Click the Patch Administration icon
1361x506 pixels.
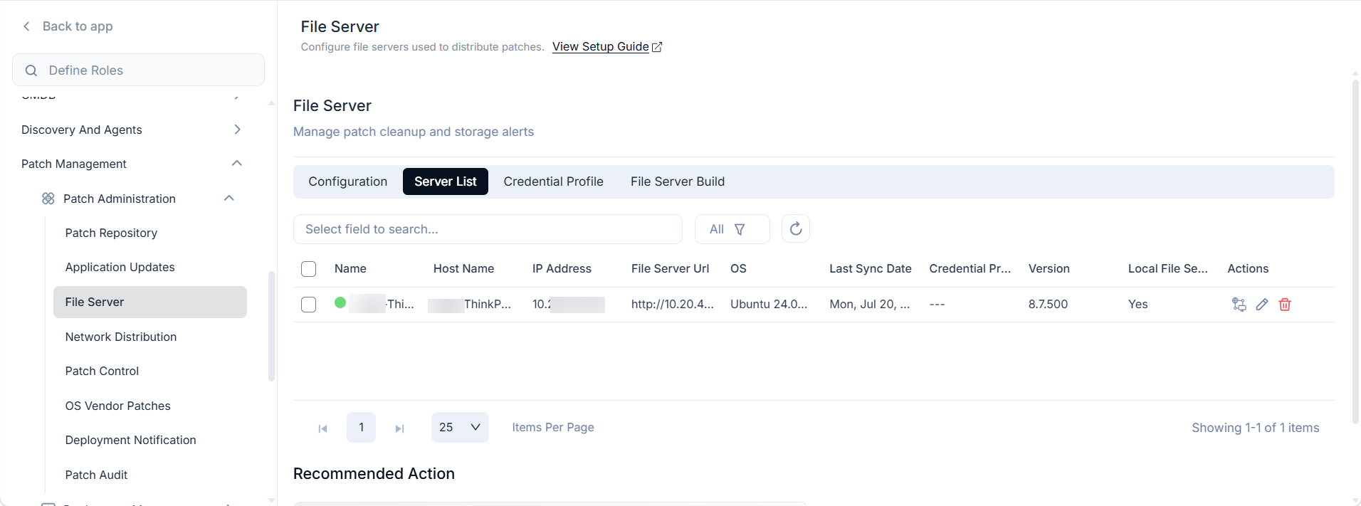48,199
